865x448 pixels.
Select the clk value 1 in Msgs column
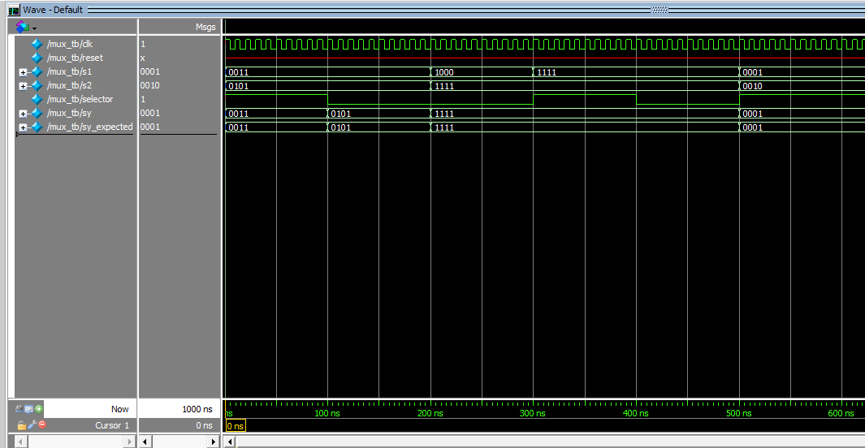pos(143,44)
